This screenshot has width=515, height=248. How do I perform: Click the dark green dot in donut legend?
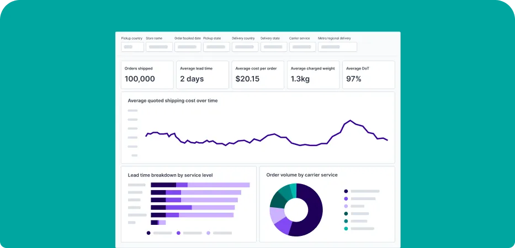pyautogui.click(x=346, y=214)
